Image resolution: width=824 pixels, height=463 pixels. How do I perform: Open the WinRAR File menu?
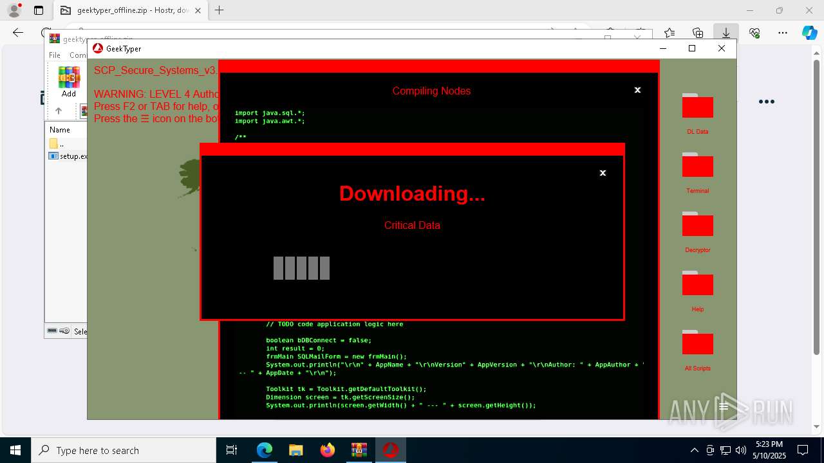pos(55,55)
